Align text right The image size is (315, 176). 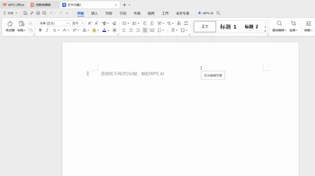138,30
